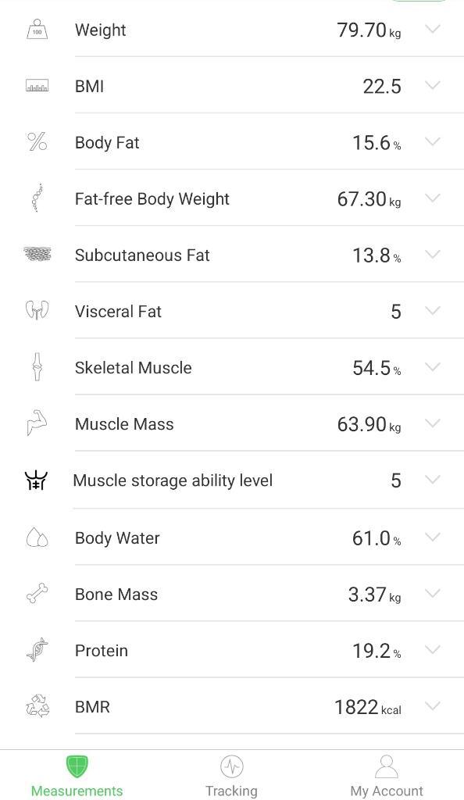This screenshot has width=464, height=800.
Task: Tap the BMR recycle arrows icon
Action: point(37,706)
